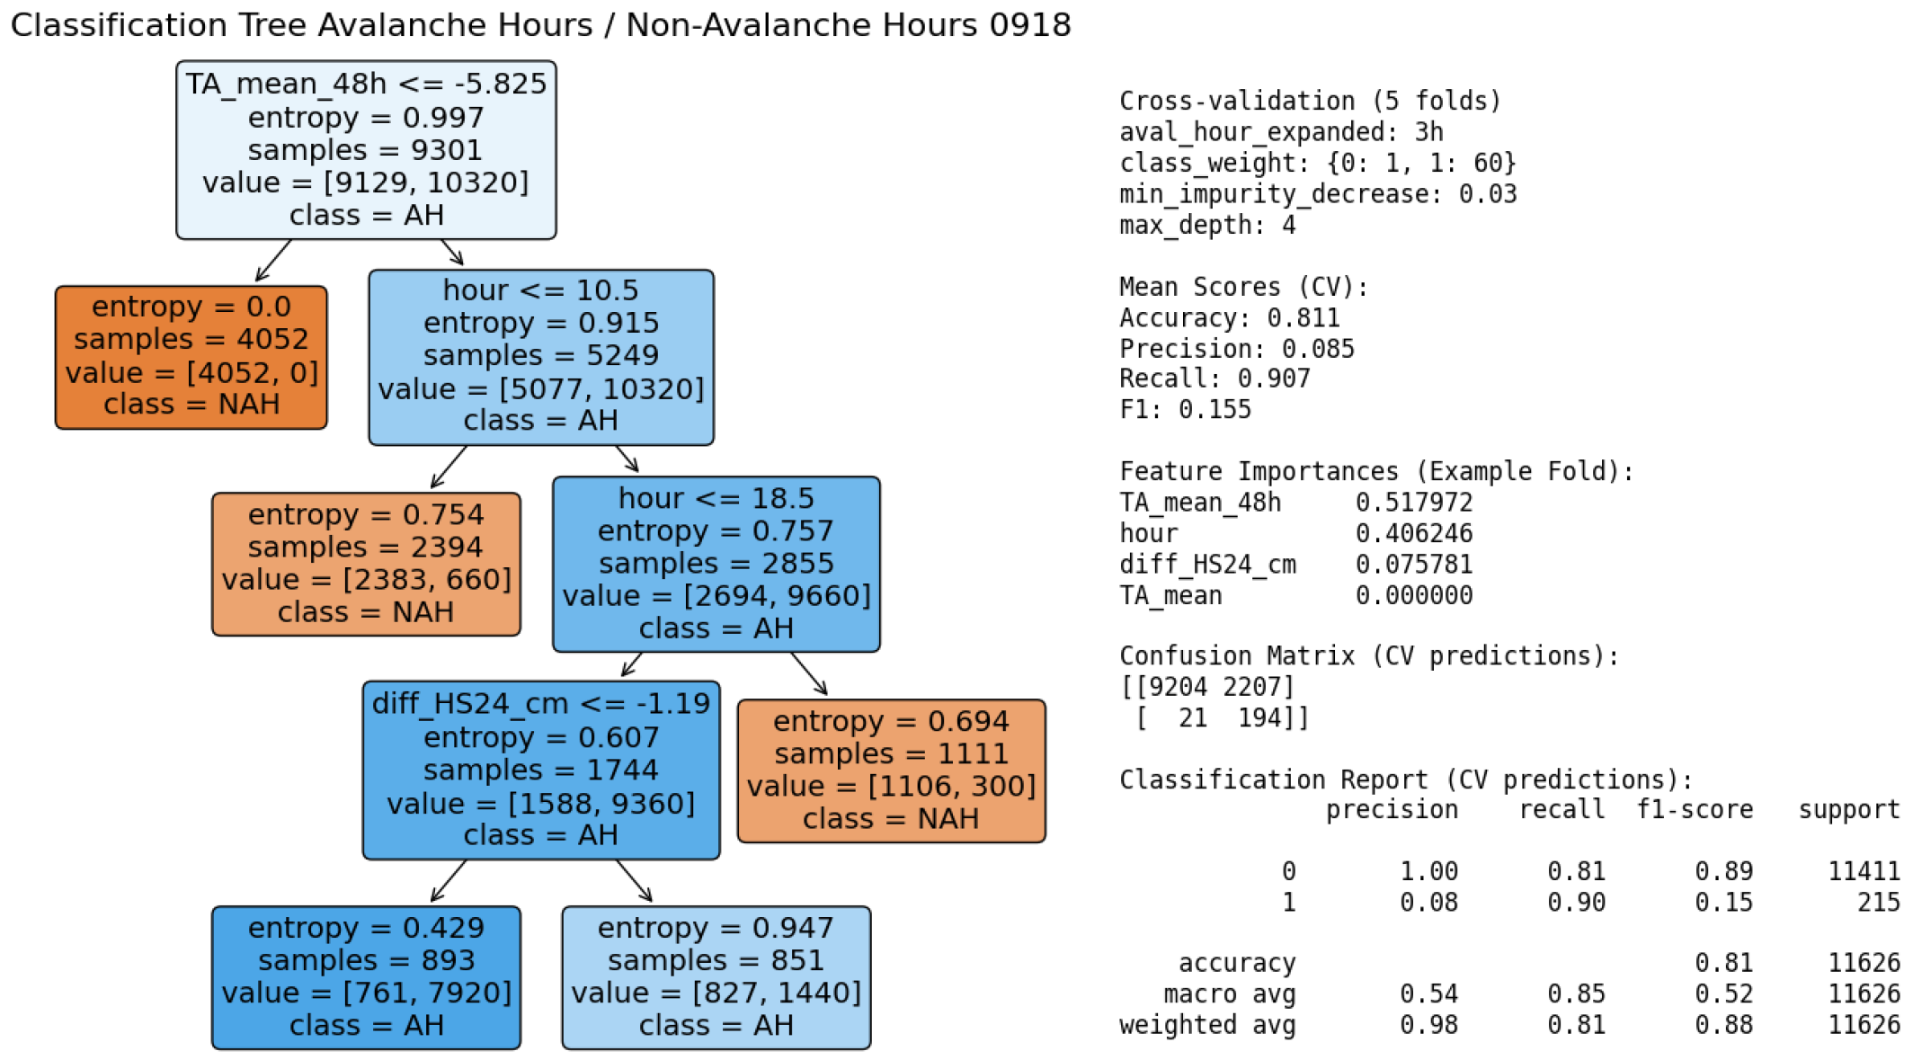Click the weighted avg row in report
Viewport: 1913px width, 1060px height.
(1206, 1025)
